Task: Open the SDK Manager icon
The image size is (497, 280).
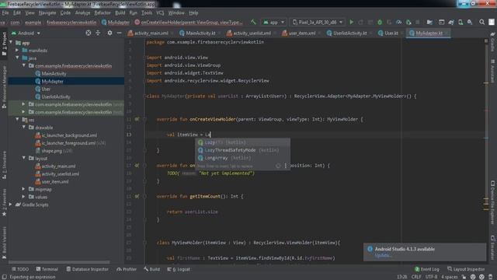Action: (x=470, y=22)
